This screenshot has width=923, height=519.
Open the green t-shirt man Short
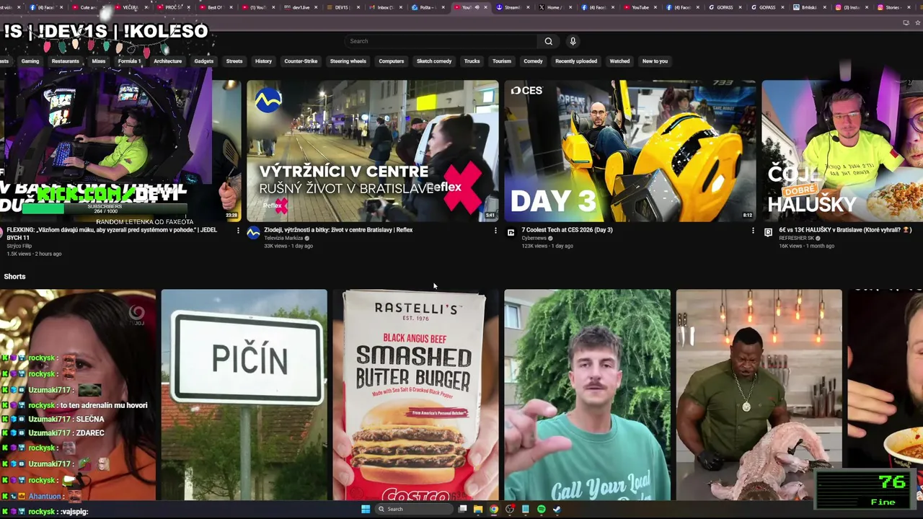[587, 394]
